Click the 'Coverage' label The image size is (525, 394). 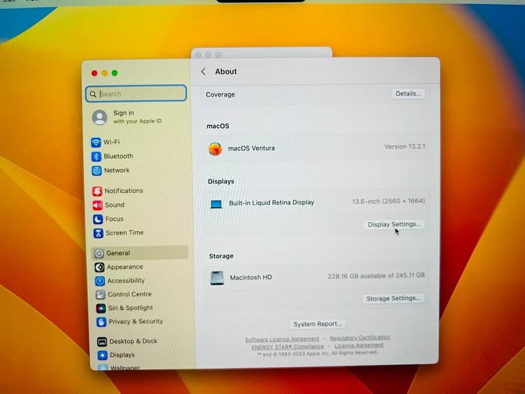(x=220, y=95)
